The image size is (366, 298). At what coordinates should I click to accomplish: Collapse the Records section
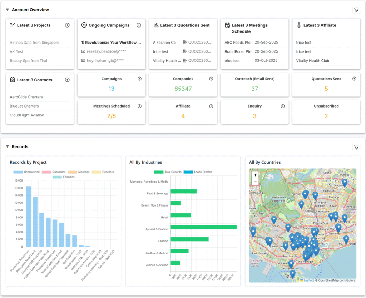click(x=8, y=147)
